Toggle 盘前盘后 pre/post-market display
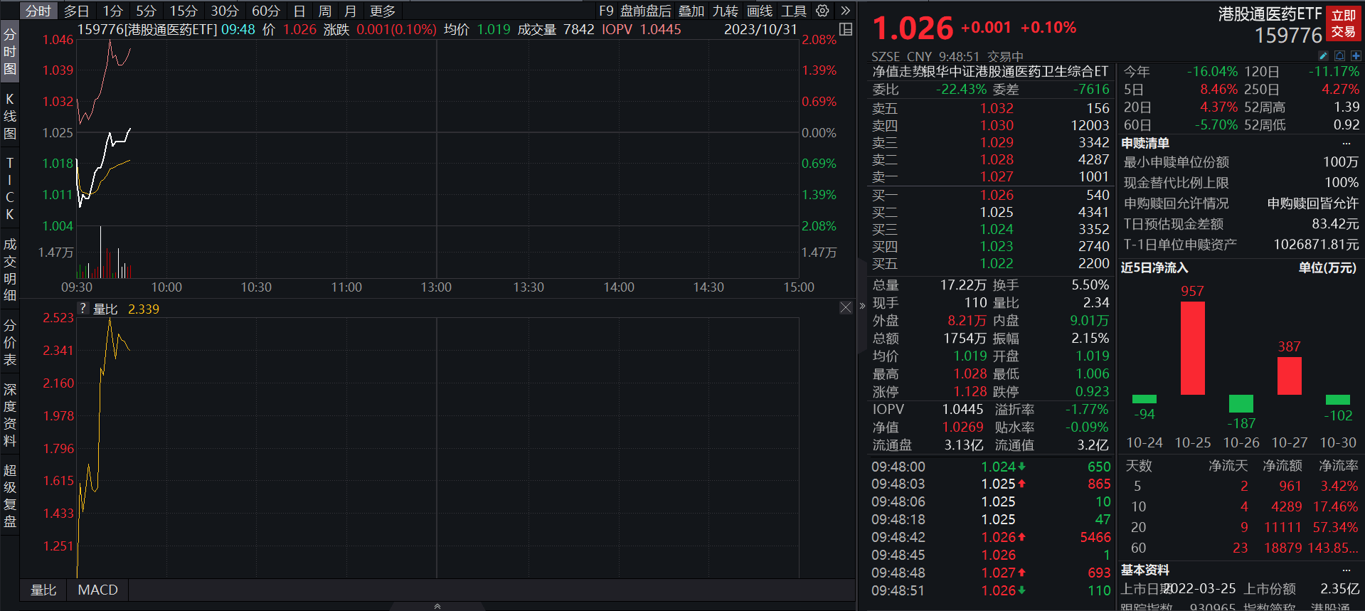 pyautogui.click(x=645, y=11)
